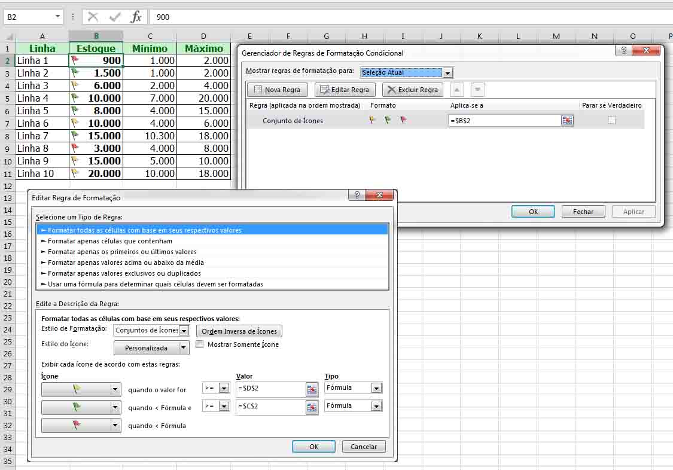Click the Aplica-se a =$B$2 field
Viewport: 673px width, 470px height.
504,121
